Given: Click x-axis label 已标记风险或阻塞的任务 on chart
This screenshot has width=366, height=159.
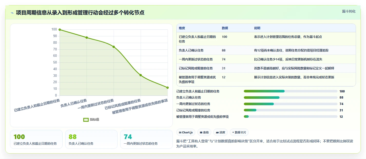Looking at the screenshot, I should click(x=123, y=104).
